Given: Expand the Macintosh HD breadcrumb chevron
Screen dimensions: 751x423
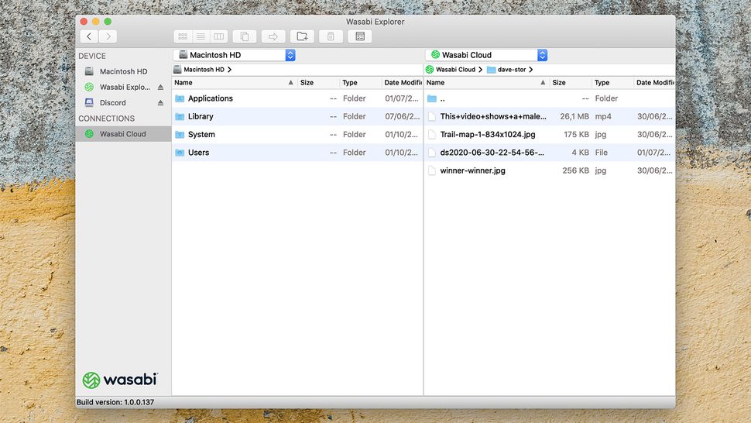Looking at the screenshot, I should (x=229, y=70).
